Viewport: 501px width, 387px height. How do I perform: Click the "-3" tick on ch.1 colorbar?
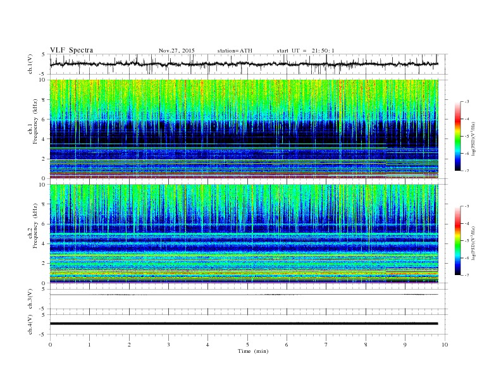[466, 102]
